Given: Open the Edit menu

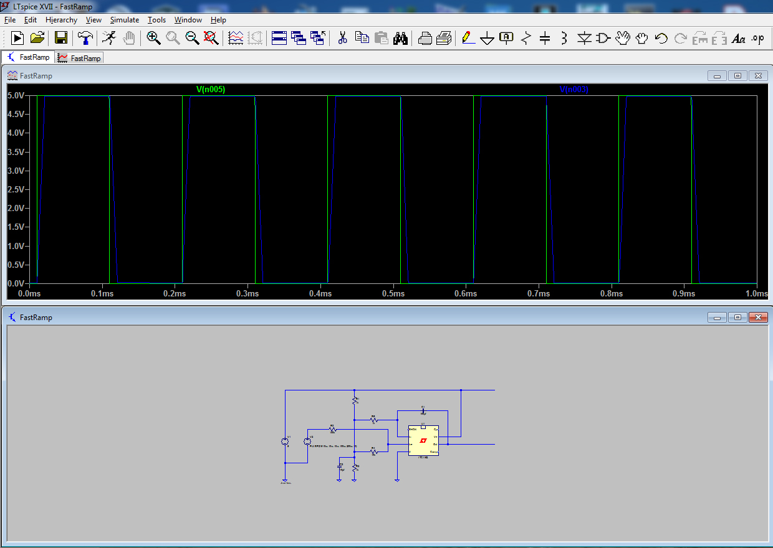Looking at the screenshot, I should tap(31, 20).
